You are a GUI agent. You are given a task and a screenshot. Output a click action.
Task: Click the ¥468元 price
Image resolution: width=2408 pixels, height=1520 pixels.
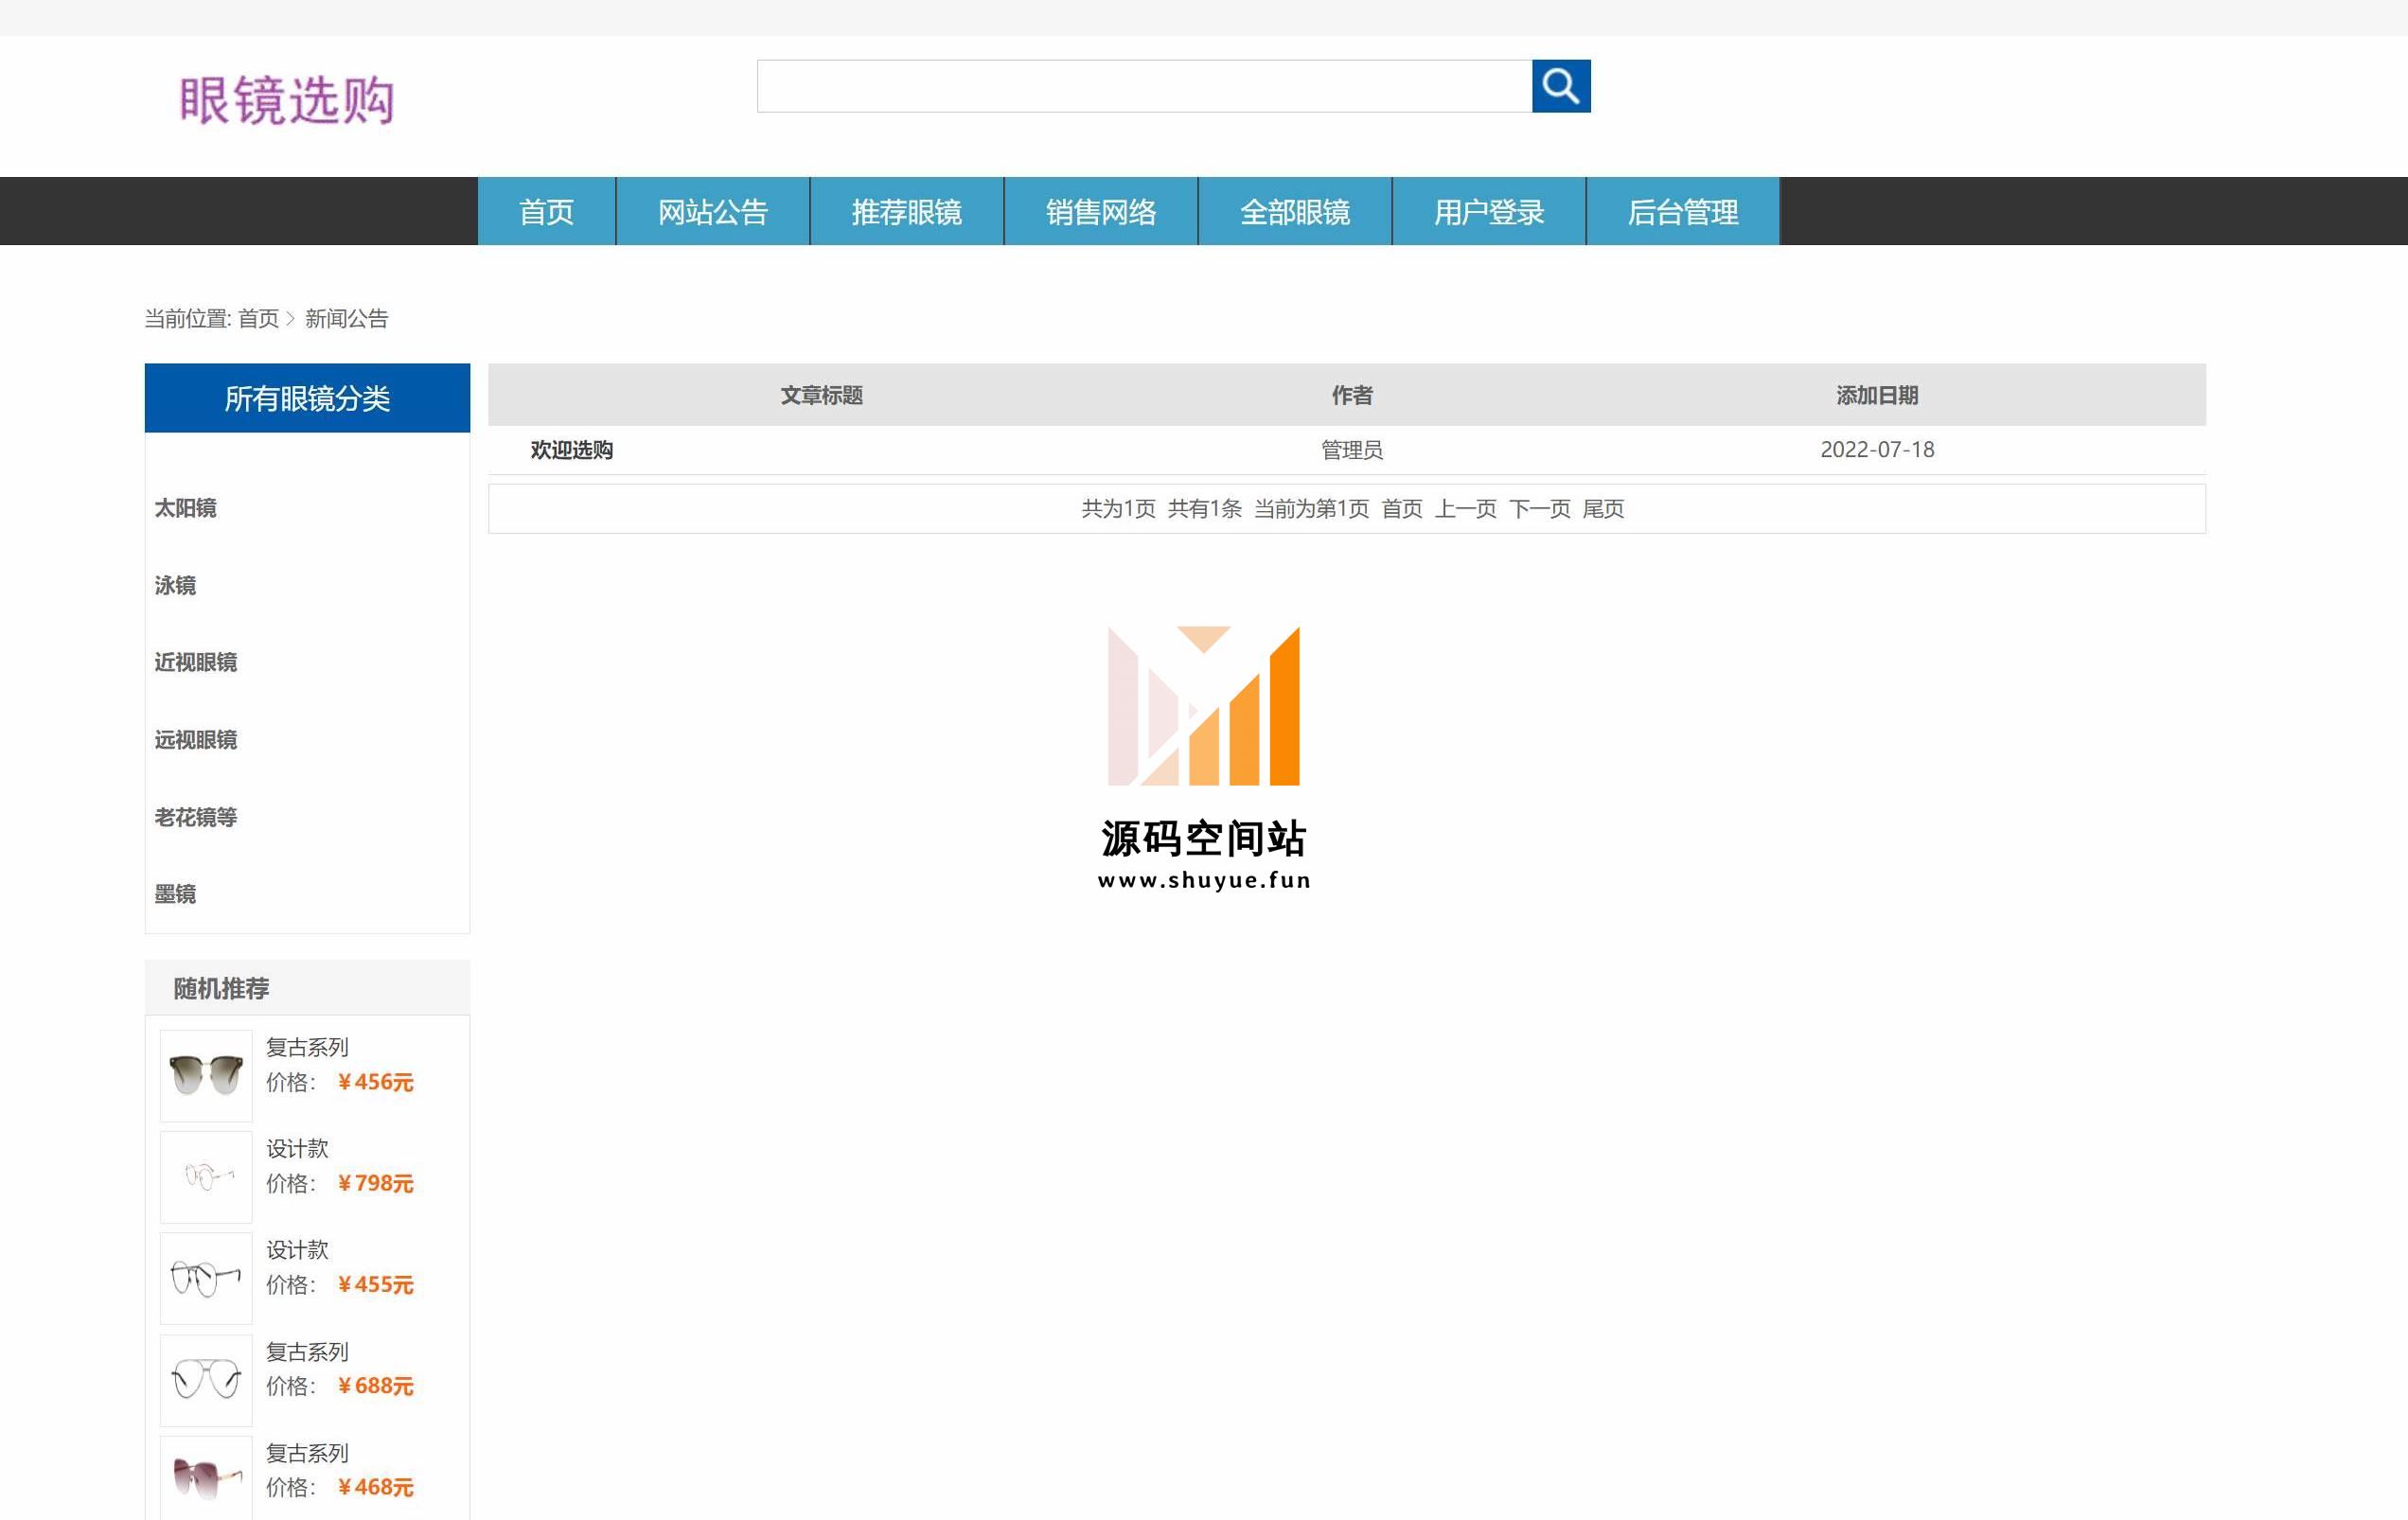375,1488
